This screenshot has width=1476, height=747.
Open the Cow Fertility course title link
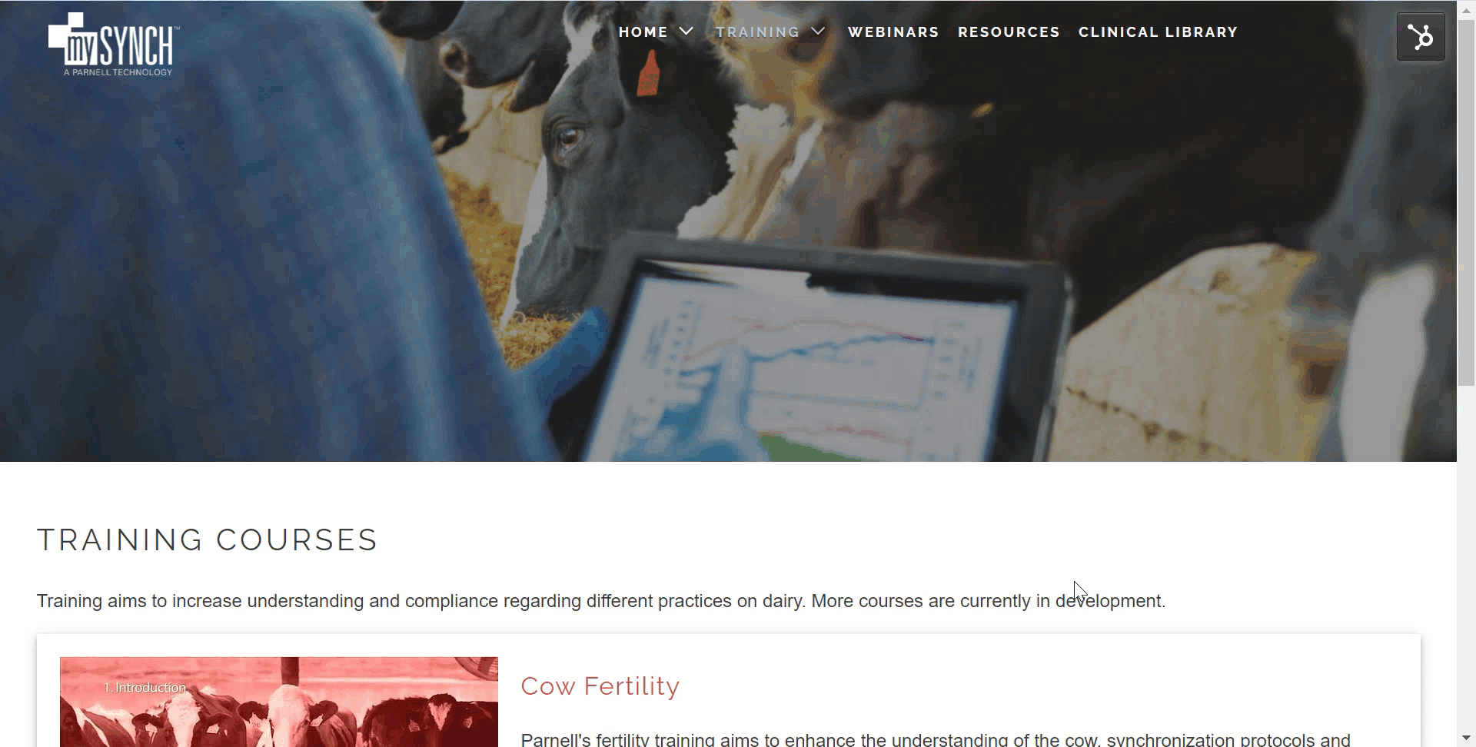click(600, 686)
